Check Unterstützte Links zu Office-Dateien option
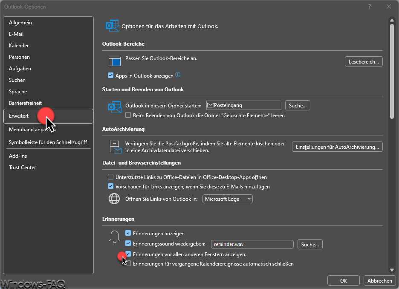 pyautogui.click(x=110, y=177)
